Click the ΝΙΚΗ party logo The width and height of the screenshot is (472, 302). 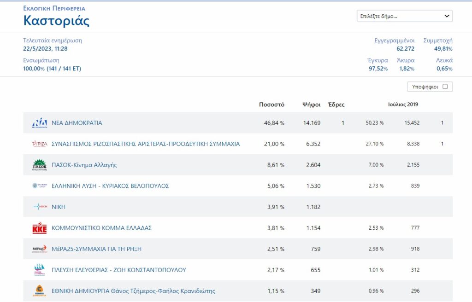click(39, 207)
